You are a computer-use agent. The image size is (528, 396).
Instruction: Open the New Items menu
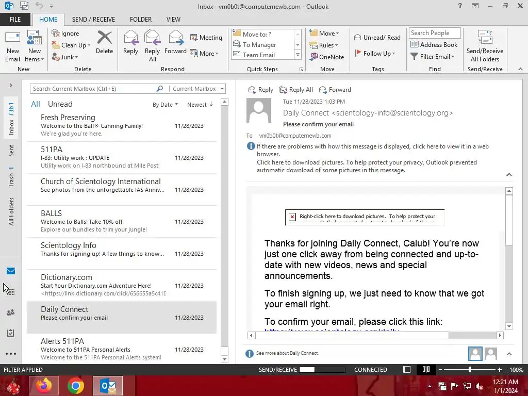point(35,46)
